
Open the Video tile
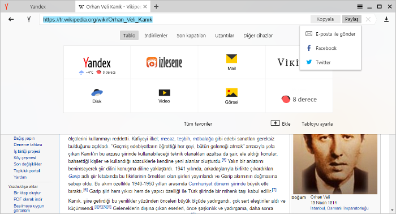(x=164, y=96)
